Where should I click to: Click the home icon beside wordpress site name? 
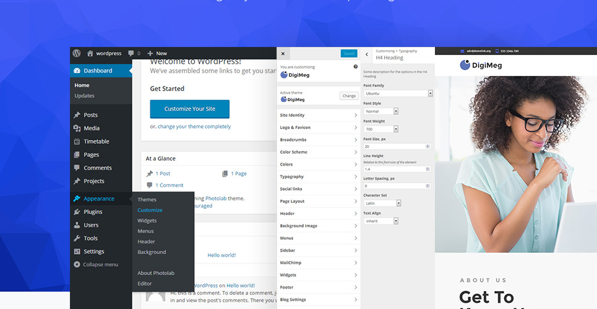click(x=90, y=53)
